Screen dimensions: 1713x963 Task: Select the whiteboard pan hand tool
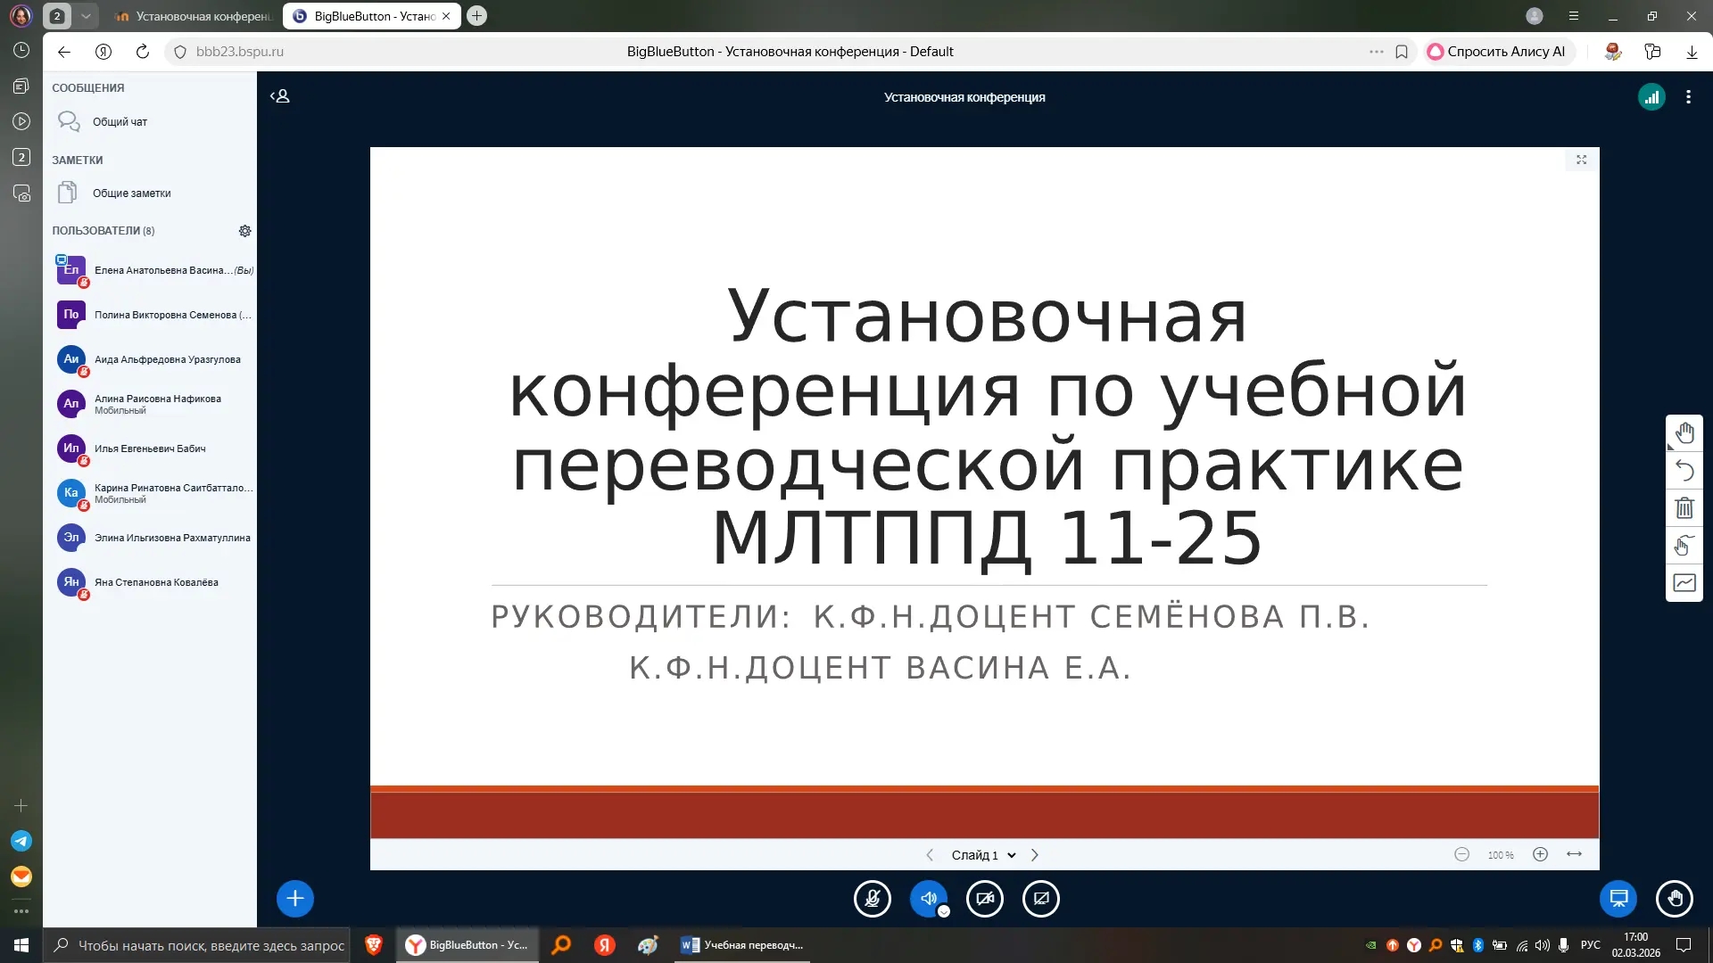(1684, 433)
